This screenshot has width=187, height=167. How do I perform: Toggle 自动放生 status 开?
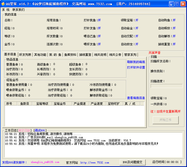[x=137, y=44]
